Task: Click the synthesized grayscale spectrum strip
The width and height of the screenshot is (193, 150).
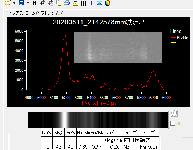Action: [x=98, y=120]
